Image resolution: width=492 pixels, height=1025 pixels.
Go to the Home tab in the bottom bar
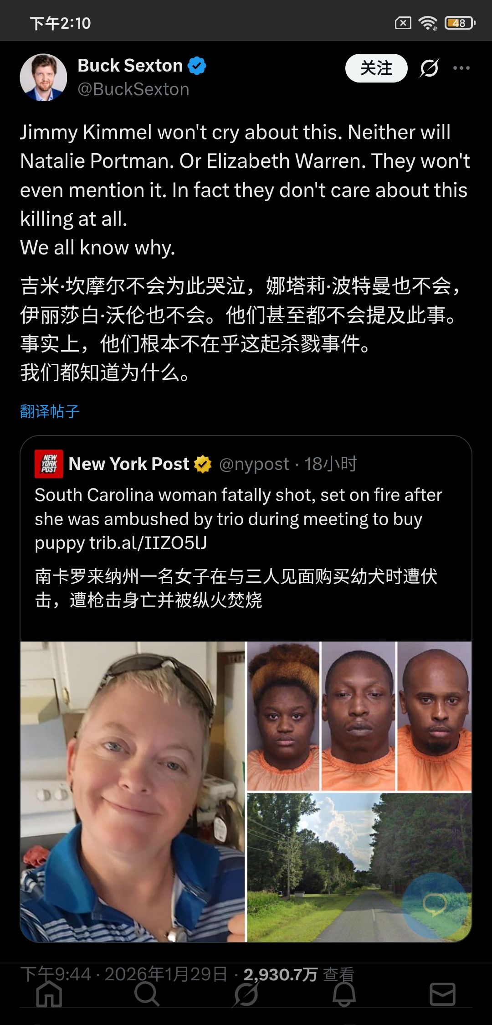pos(49,994)
